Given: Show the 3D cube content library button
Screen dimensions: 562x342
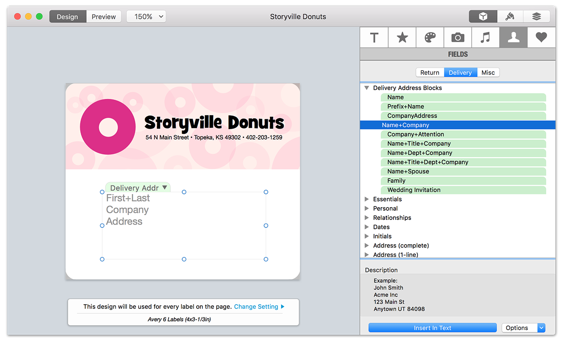Looking at the screenshot, I should coord(483,17).
